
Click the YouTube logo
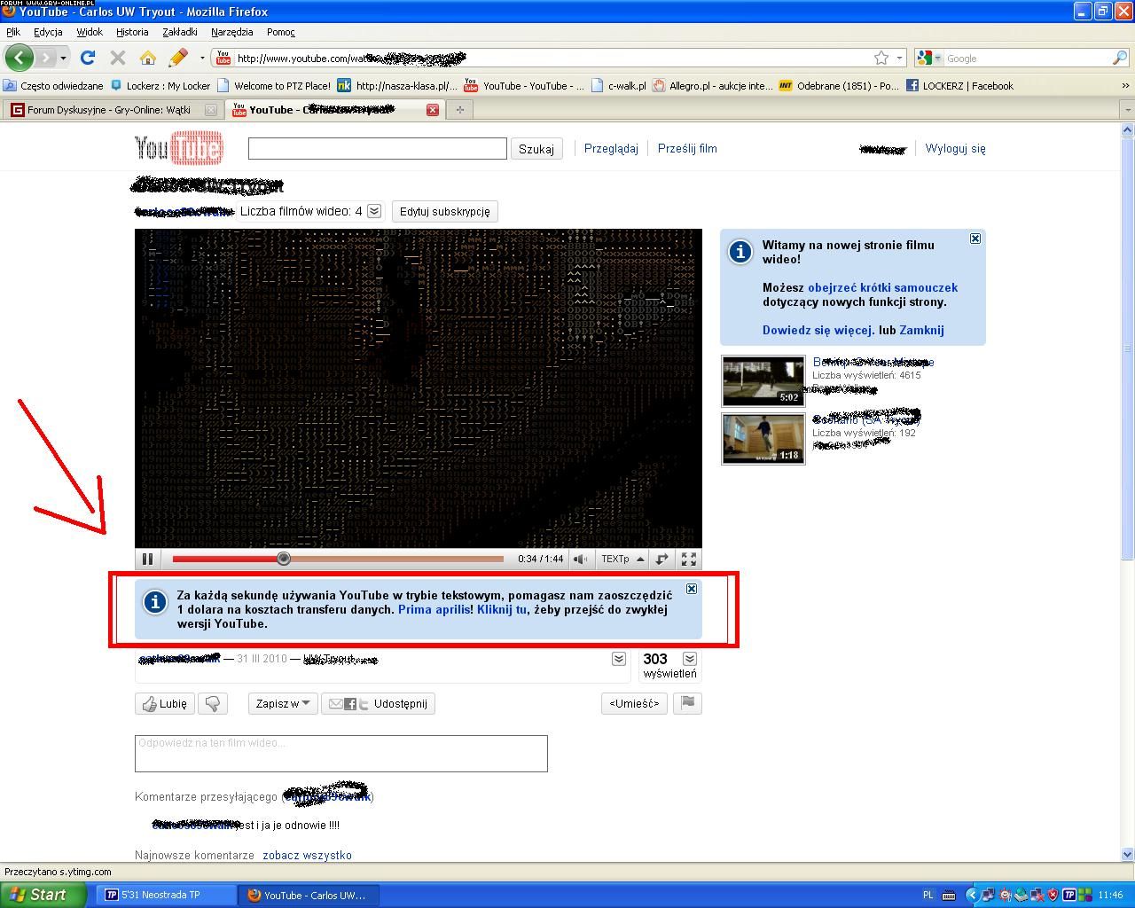[x=179, y=148]
